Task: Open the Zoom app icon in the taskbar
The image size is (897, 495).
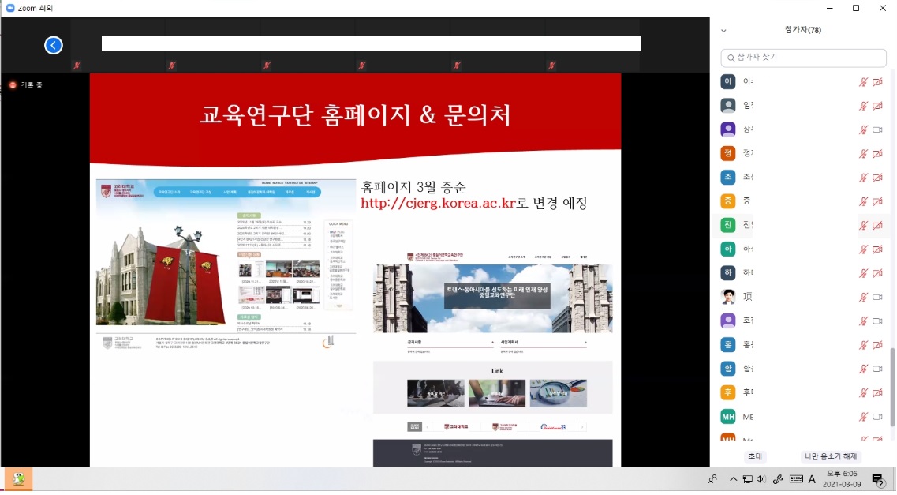Action: (18, 478)
